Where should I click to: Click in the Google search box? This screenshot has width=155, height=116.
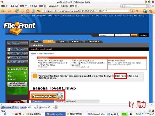coord(135,6)
